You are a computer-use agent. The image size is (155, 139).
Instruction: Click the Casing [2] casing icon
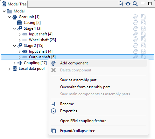click(20, 23)
